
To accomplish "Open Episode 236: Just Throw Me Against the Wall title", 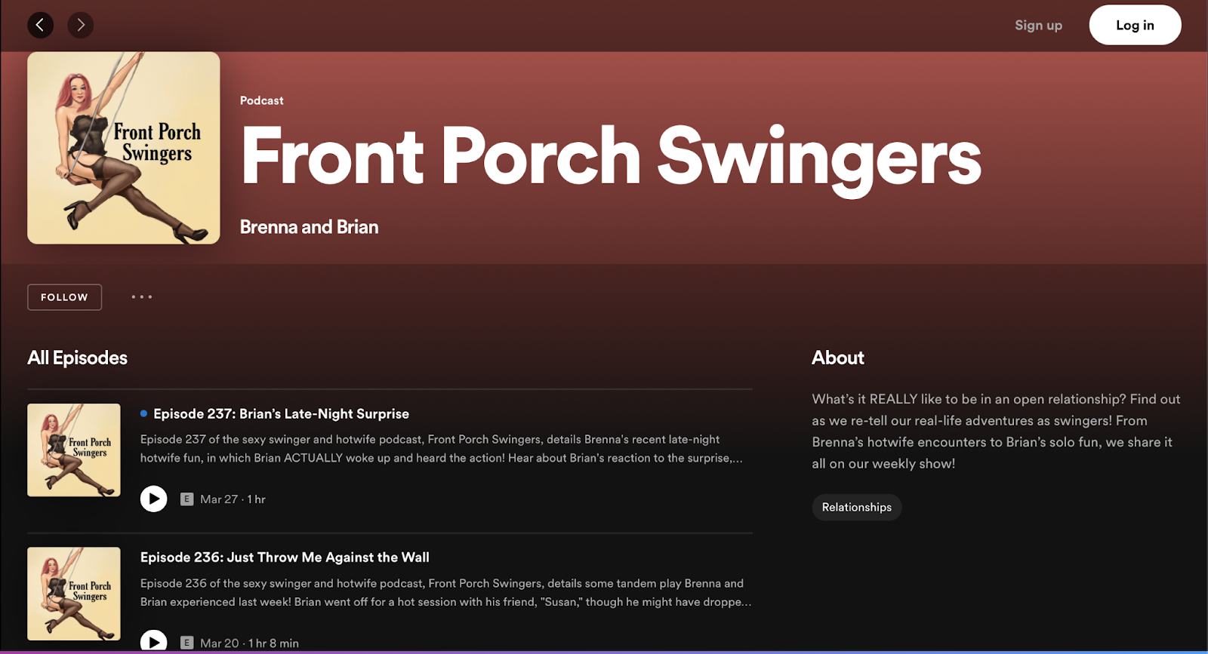I will tap(285, 557).
